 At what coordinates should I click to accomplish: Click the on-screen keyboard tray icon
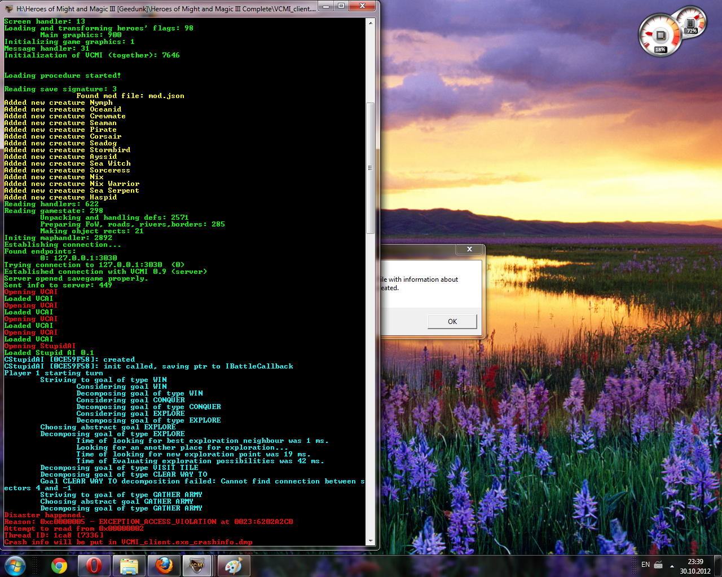[x=658, y=565]
